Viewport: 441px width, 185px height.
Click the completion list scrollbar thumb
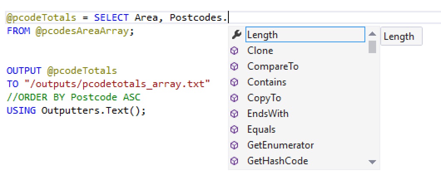click(372, 46)
